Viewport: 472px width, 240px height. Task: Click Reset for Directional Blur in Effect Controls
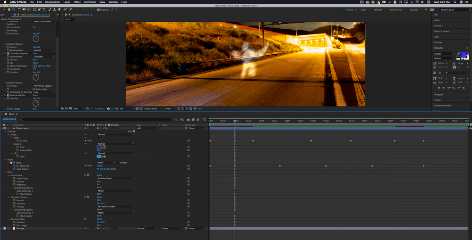tap(35, 95)
